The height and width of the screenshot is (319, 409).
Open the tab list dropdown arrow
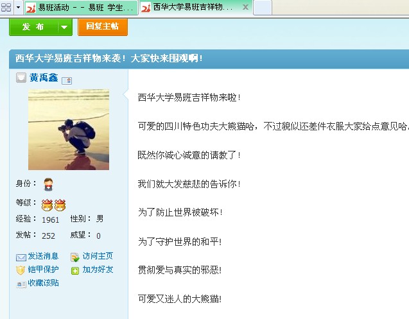pos(18,7)
